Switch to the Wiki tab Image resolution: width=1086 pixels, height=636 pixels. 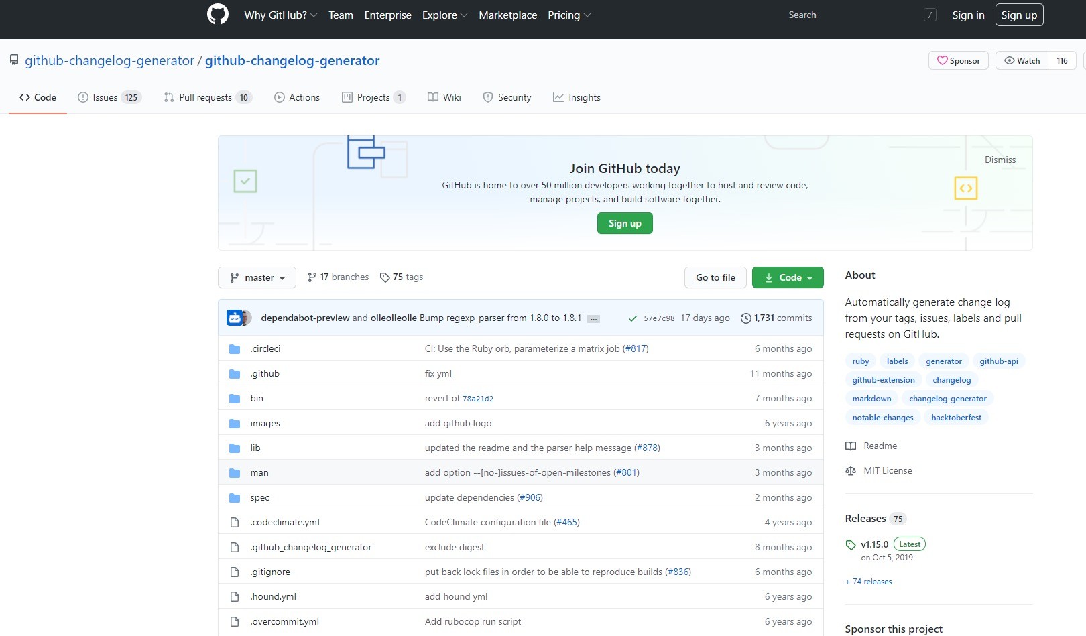pos(444,97)
